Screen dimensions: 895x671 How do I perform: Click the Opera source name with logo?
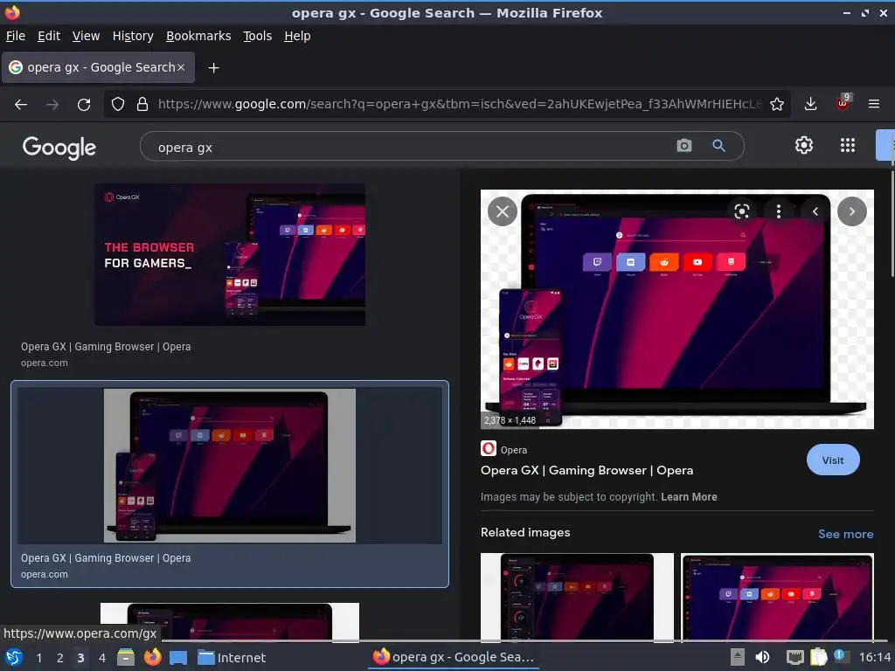click(x=504, y=449)
